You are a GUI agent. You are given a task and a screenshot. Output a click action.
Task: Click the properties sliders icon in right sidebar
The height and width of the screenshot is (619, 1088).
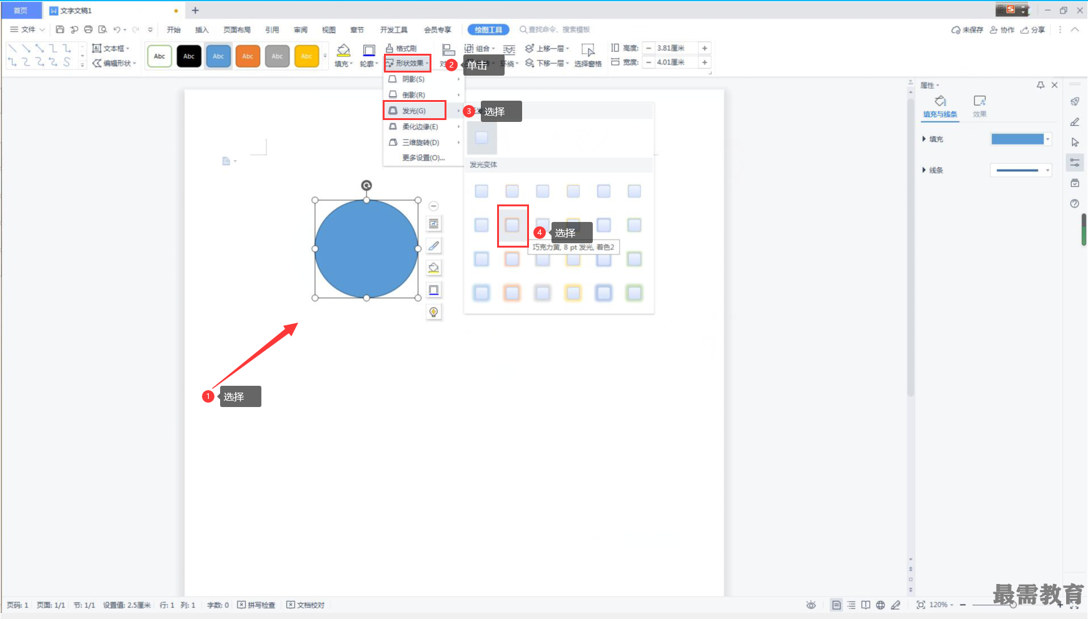coord(1075,163)
